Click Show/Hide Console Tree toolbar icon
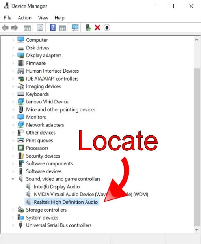 pyautogui.click(x=27, y=28)
